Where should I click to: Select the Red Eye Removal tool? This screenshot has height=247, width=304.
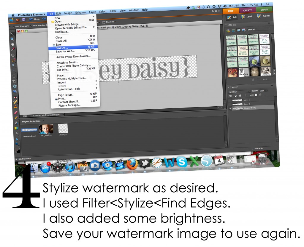[15, 97]
